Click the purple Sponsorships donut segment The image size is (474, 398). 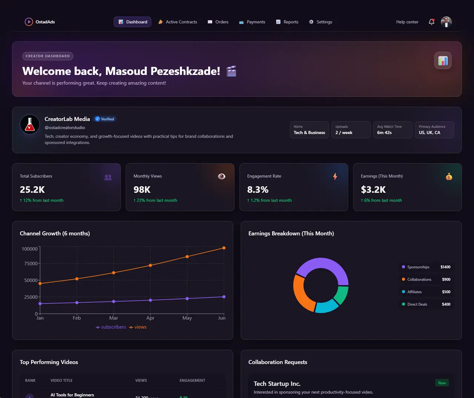click(324, 264)
